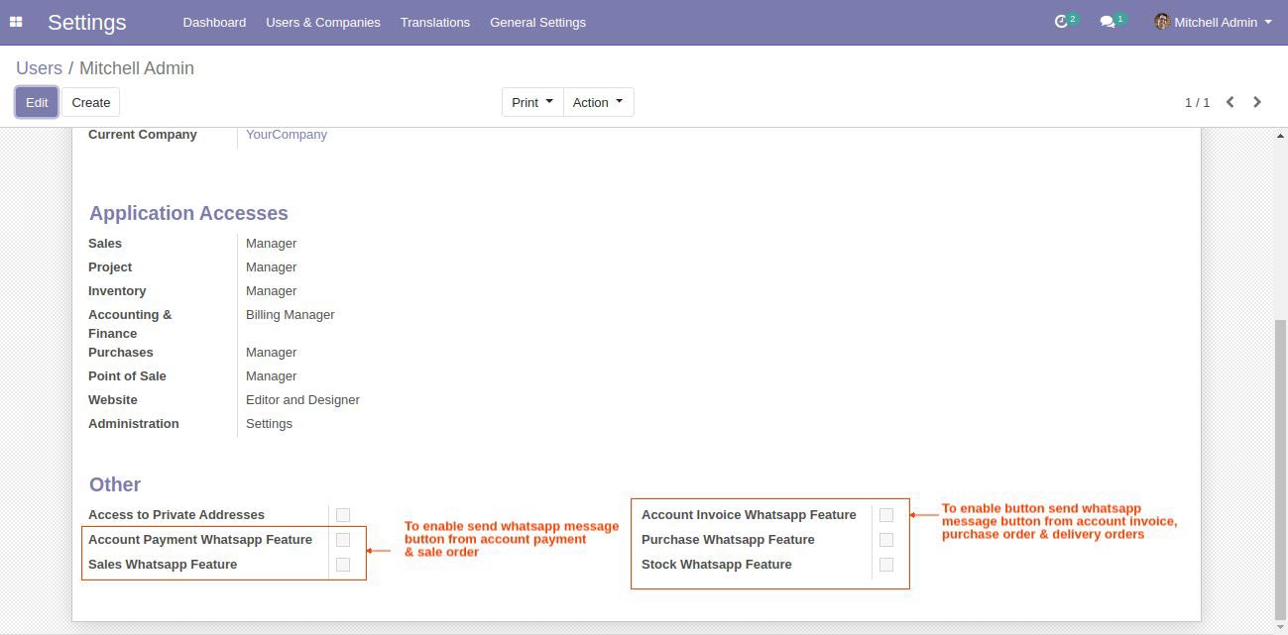Screen dimensions: 1288x635
Task: Enable Account Invoice Whatsapp Feature checkbox
Action: click(x=886, y=515)
